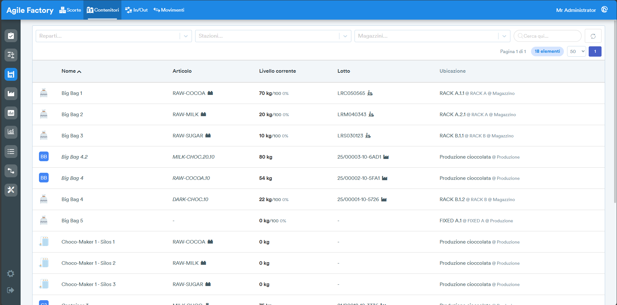Click the Ubicazione column header
Viewport: 617px width, 305px height.
(452, 71)
